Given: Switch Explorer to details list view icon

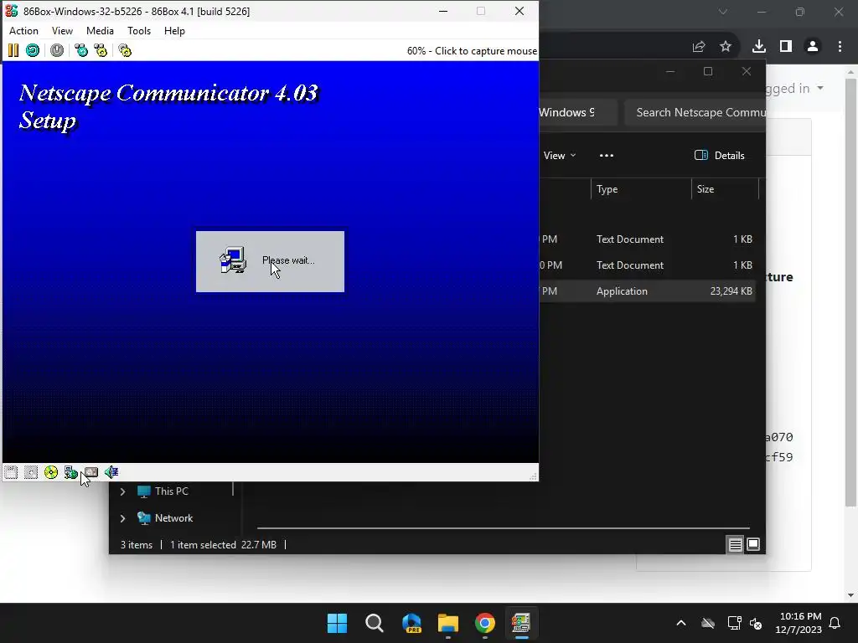Looking at the screenshot, I should click(735, 544).
